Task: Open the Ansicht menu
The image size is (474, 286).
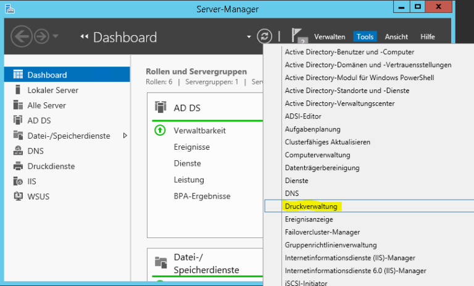Action: pyautogui.click(x=396, y=37)
